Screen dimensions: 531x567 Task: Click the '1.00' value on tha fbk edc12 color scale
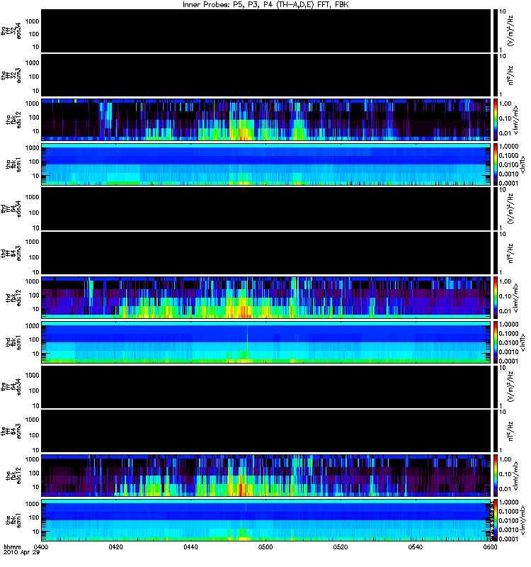click(506, 103)
